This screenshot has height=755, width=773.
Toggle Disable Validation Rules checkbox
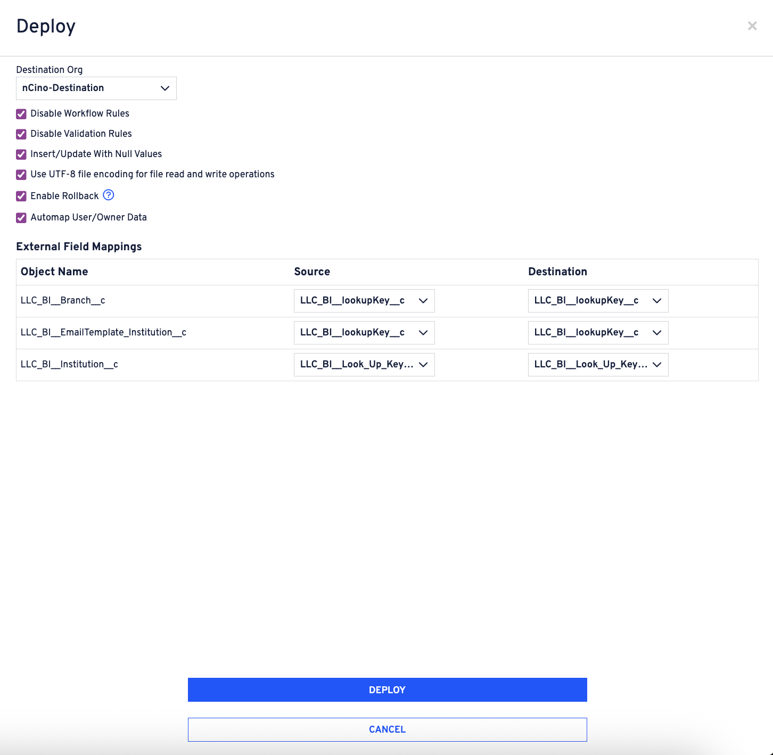21,134
